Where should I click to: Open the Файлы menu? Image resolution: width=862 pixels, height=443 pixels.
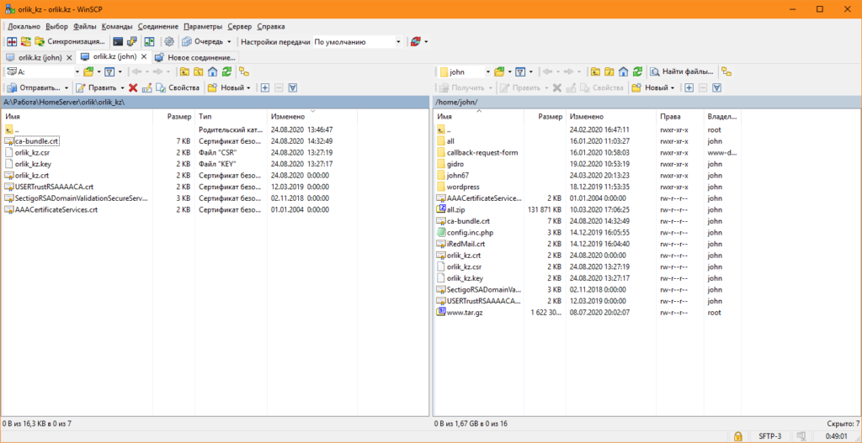tap(85, 26)
